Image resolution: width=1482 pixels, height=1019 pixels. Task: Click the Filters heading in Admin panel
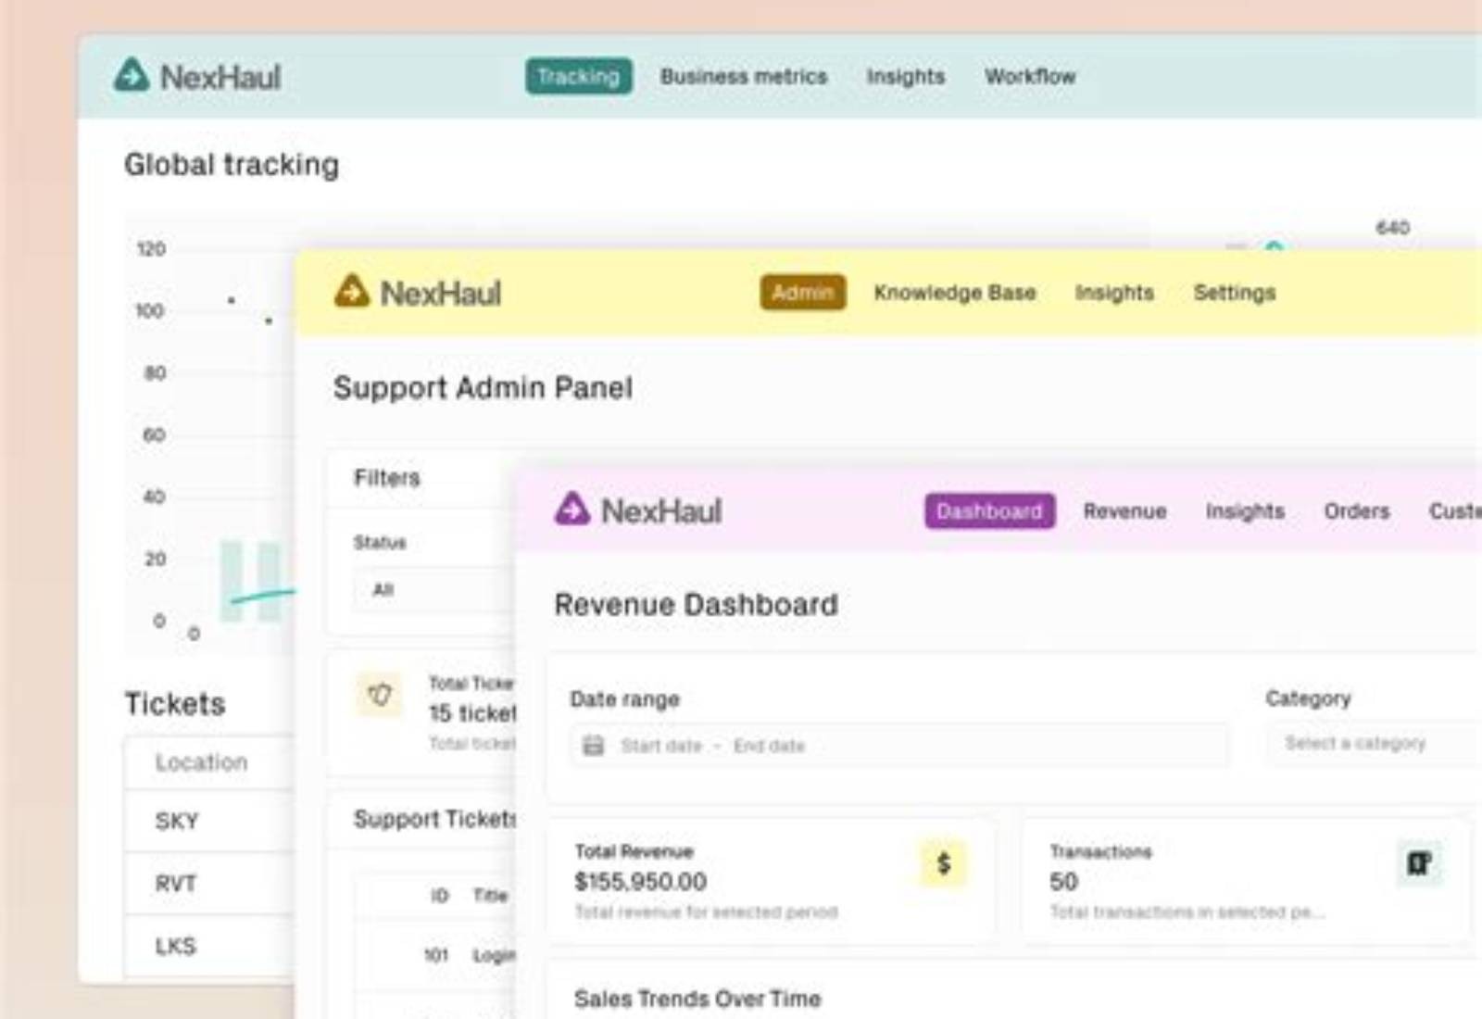pyautogui.click(x=387, y=477)
